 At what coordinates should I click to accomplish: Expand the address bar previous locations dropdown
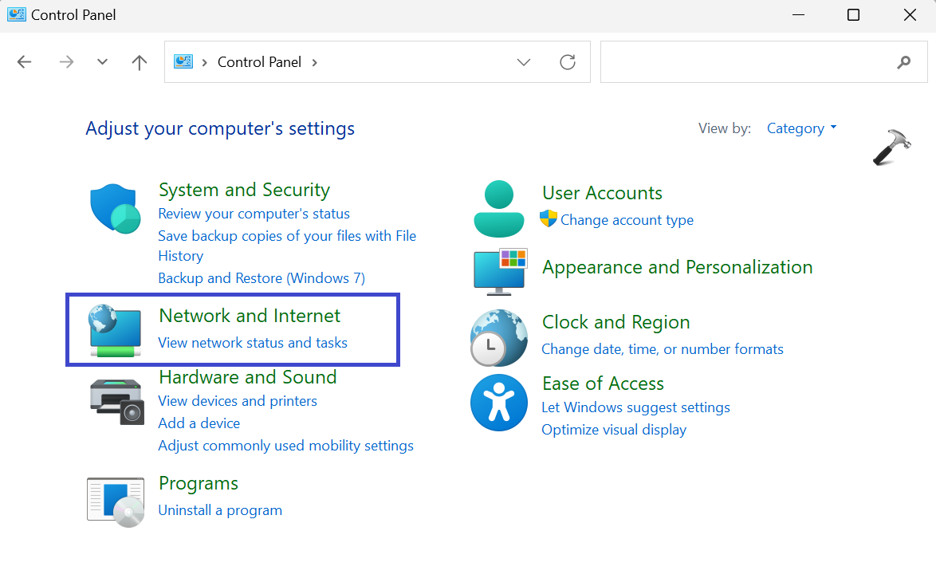[524, 62]
